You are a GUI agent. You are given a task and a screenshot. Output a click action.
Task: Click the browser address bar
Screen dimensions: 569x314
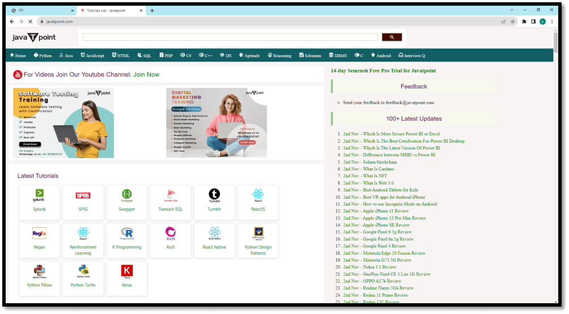pos(269,22)
